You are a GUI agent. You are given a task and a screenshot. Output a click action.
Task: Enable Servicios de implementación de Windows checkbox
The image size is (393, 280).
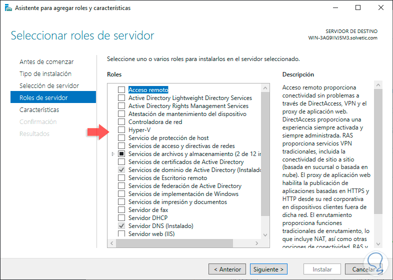(x=121, y=194)
